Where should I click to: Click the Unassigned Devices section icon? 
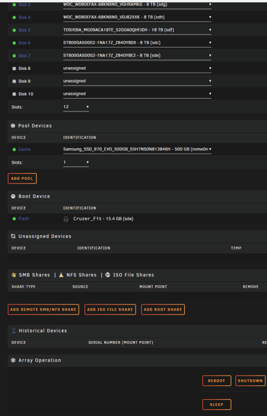pos(13,236)
